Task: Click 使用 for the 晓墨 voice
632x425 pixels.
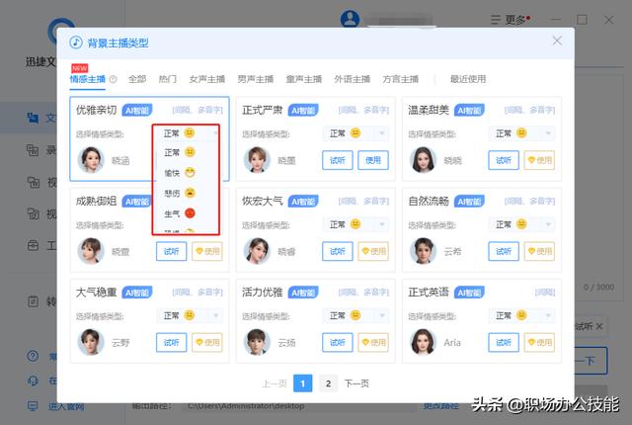Action: [x=373, y=160]
